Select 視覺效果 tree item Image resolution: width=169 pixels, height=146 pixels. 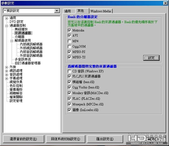[x=16, y=82]
